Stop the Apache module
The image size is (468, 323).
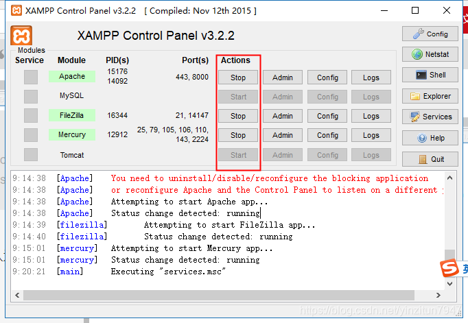tap(238, 77)
